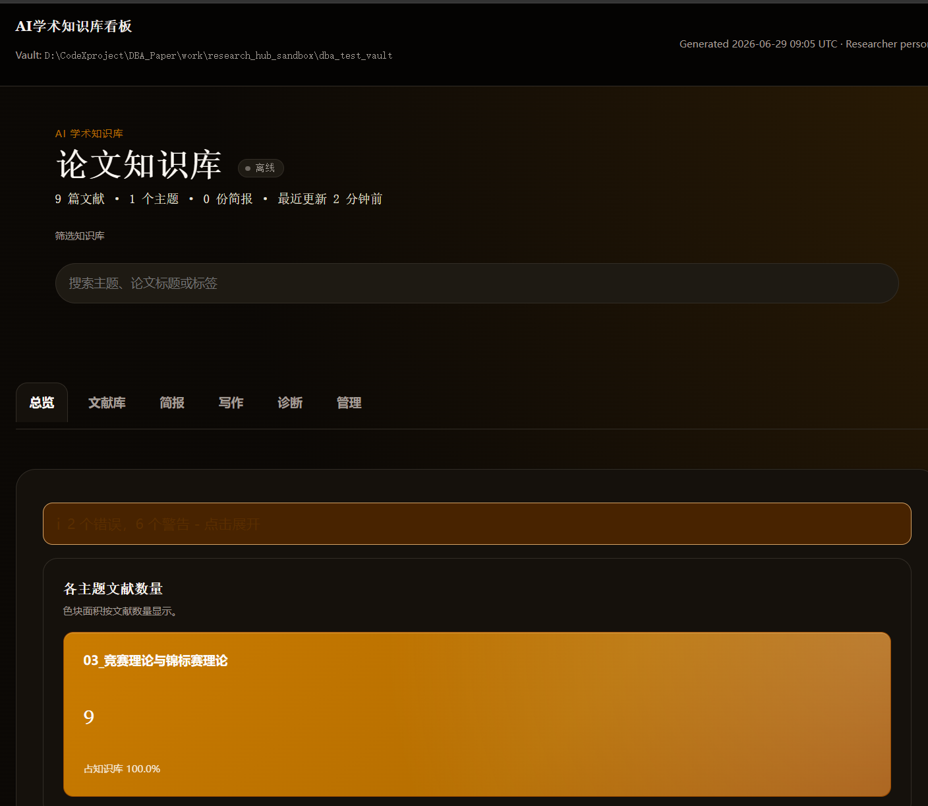Image resolution: width=928 pixels, height=806 pixels.
Task: Go to the 简报 tab
Action: 172,402
